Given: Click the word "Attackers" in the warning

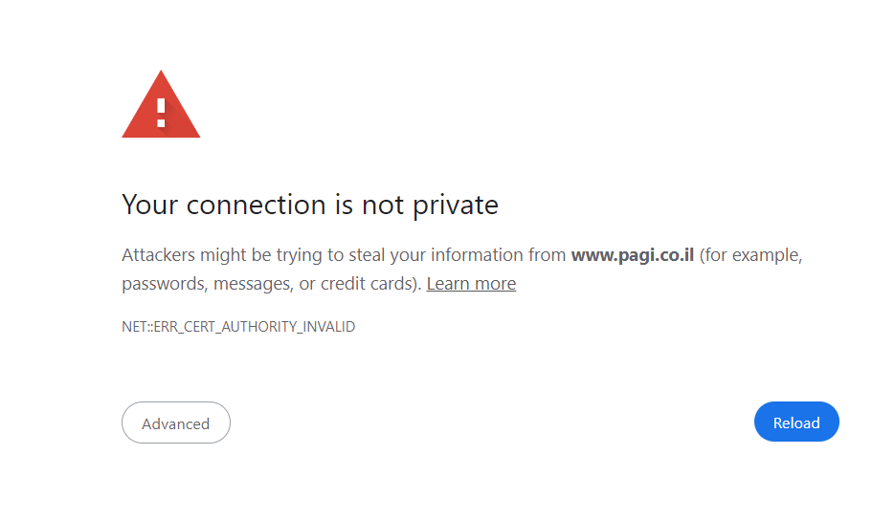Looking at the screenshot, I should point(159,255).
